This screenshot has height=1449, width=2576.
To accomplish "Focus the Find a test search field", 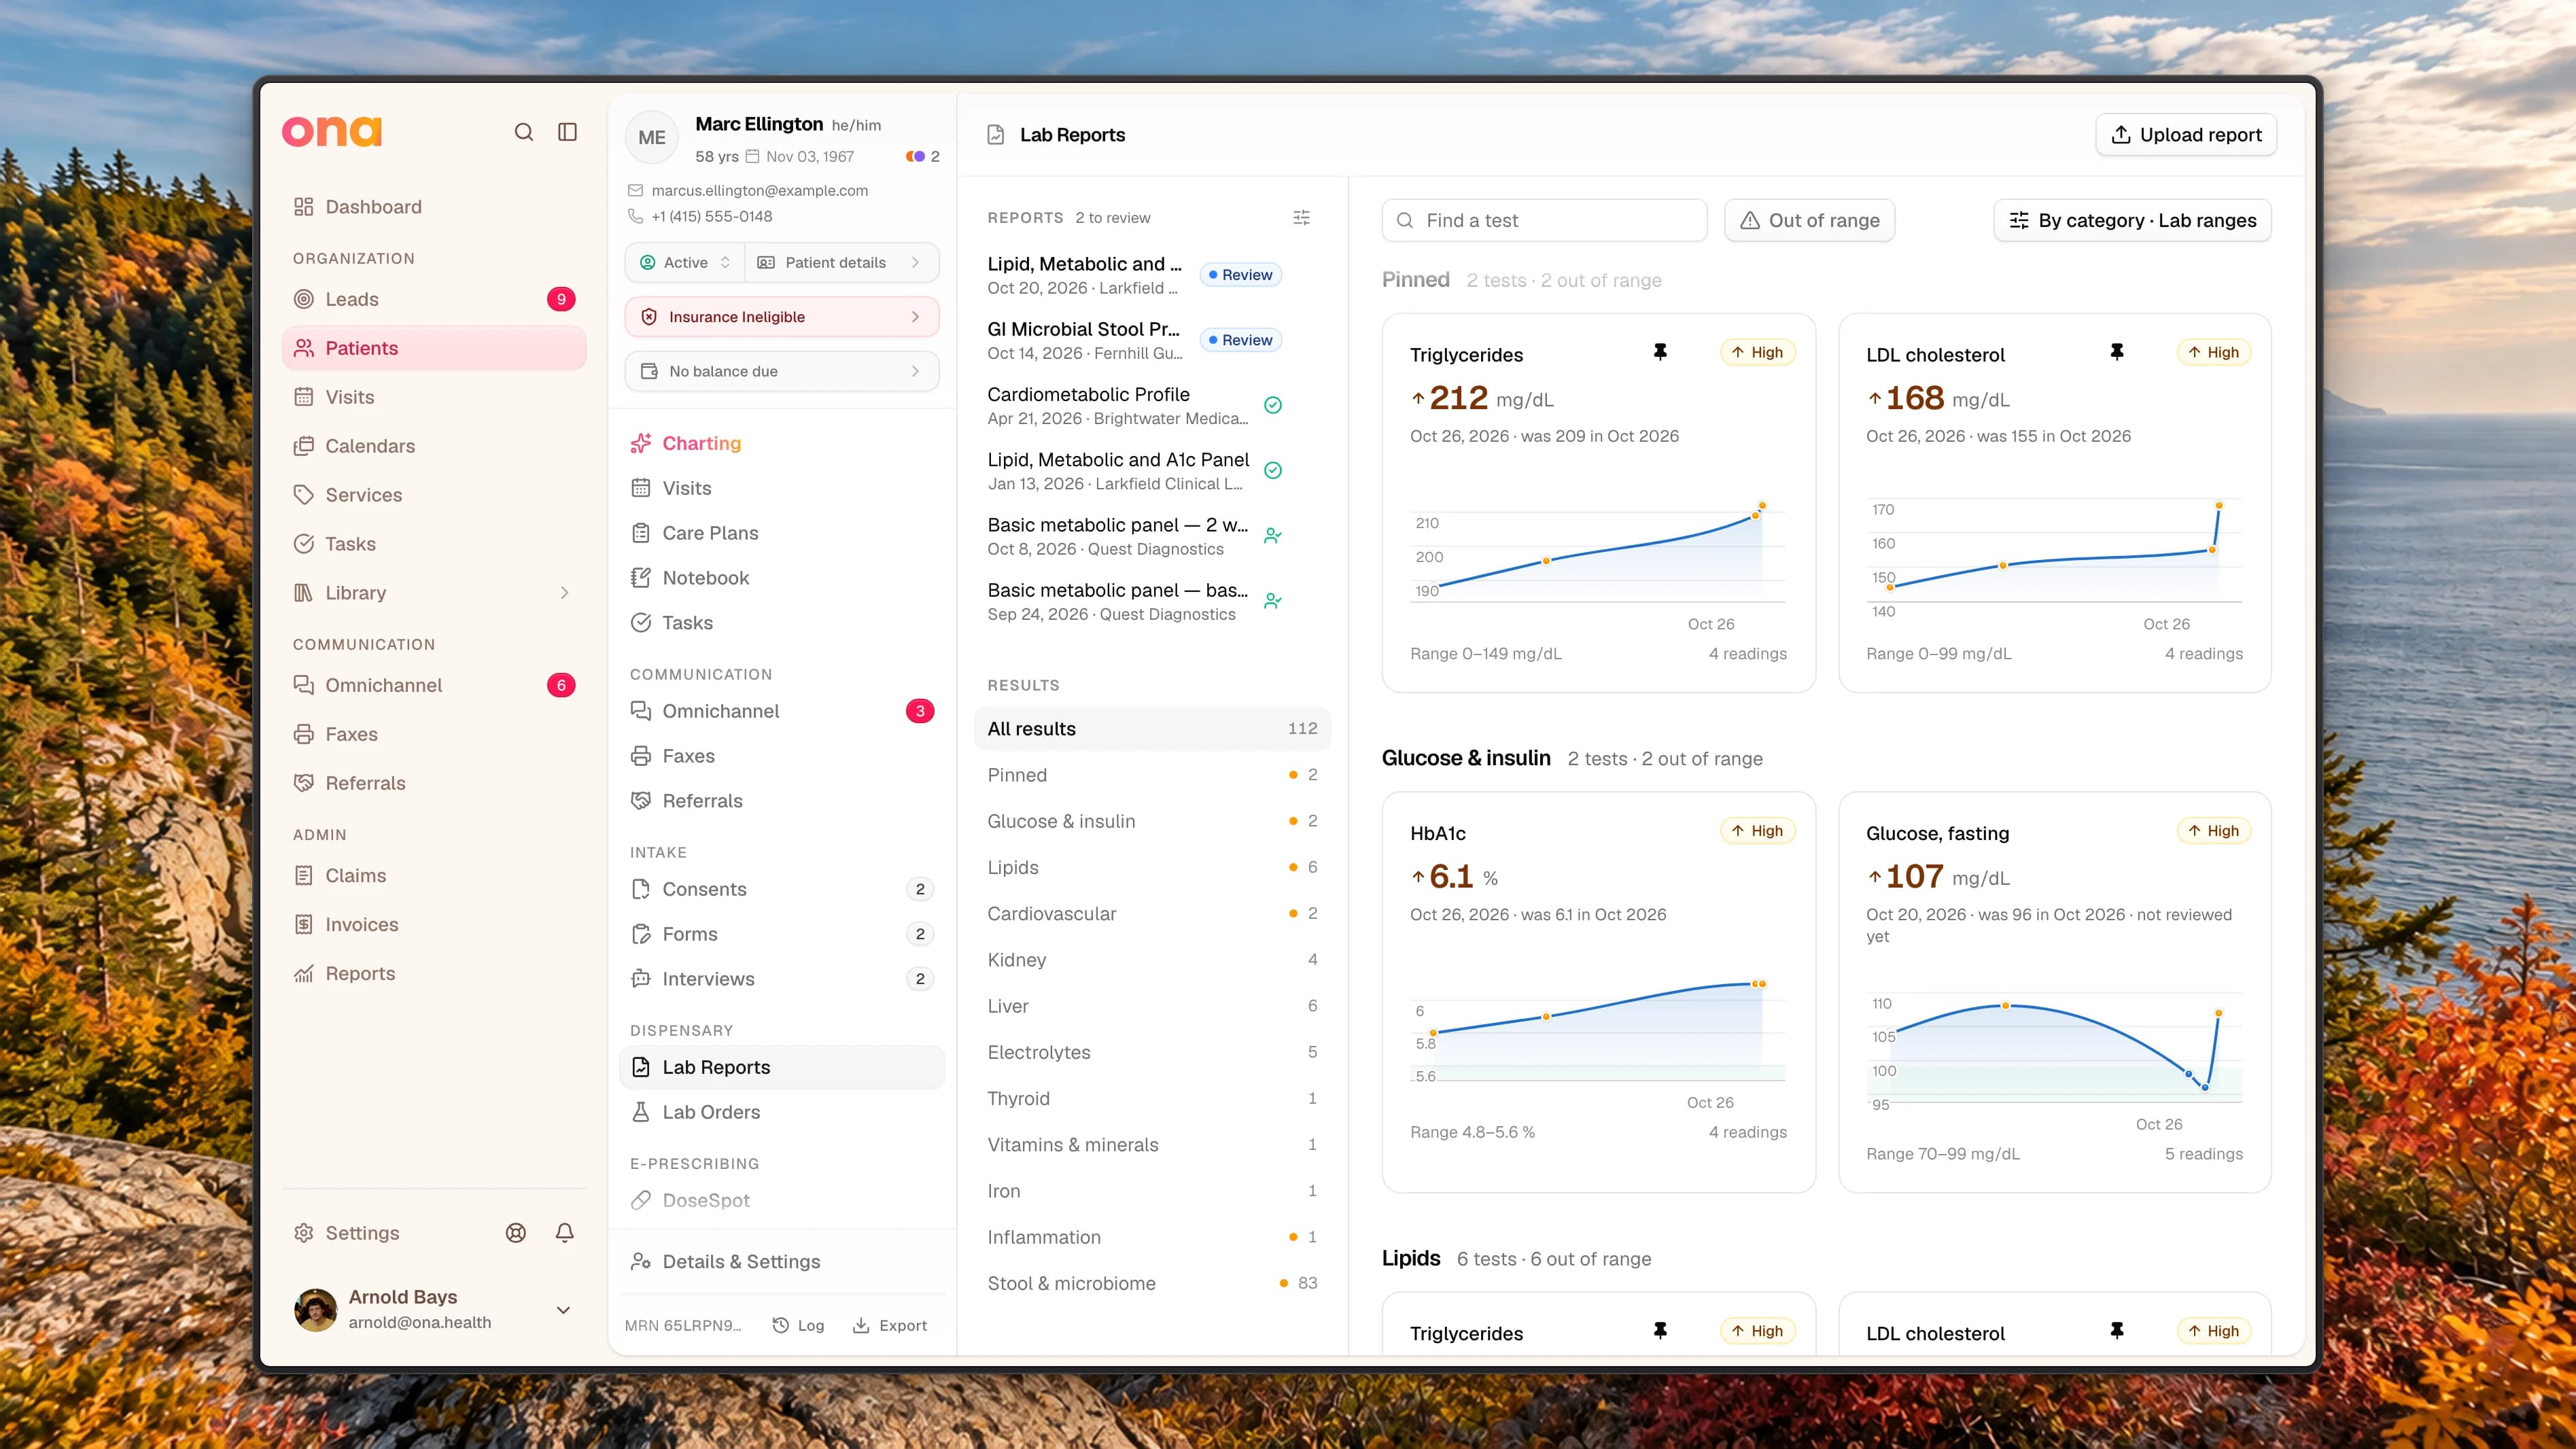I will click(1544, 220).
